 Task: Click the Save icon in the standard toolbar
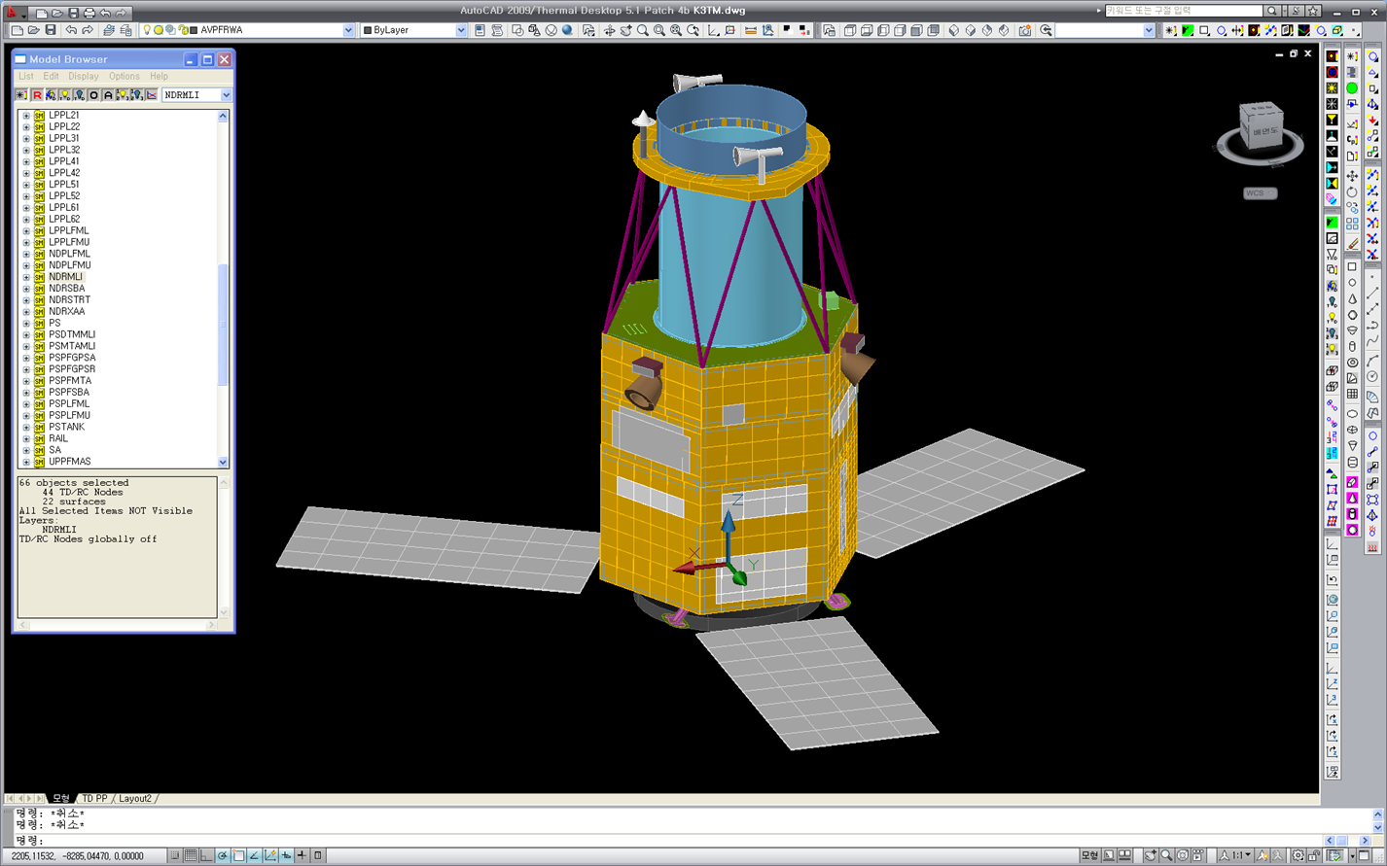[x=51, y=30]
